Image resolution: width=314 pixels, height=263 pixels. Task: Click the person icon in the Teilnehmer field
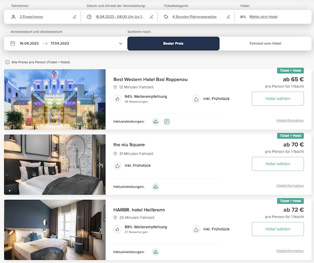point(14,17)
